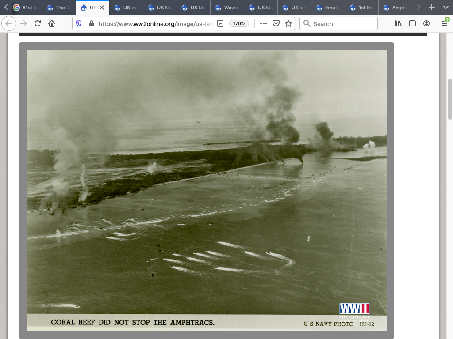
Task: Bookmark this page with the star
Action: (288, 23)
